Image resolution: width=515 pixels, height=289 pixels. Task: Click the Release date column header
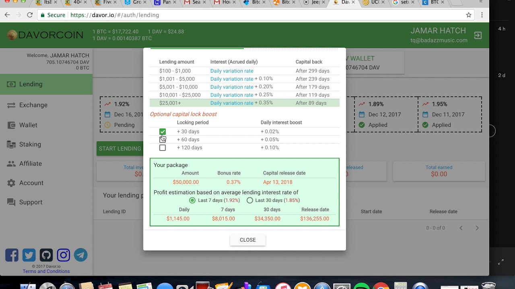coord(443,212)
